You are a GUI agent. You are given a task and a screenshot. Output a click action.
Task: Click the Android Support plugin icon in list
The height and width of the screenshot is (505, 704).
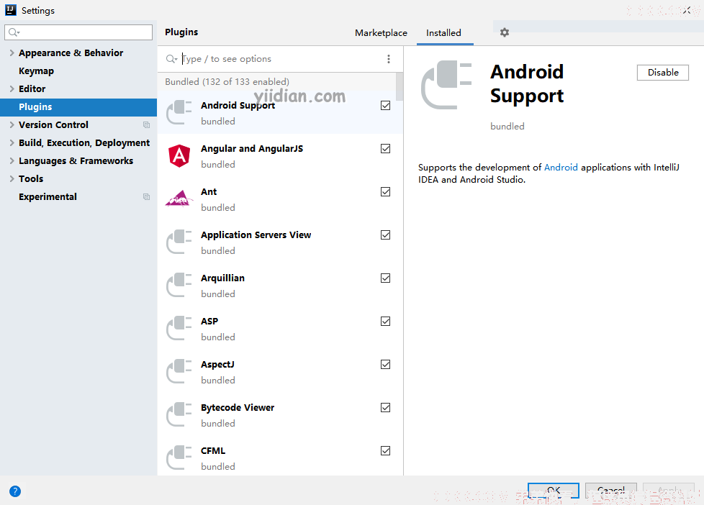[x=179, y=113]
